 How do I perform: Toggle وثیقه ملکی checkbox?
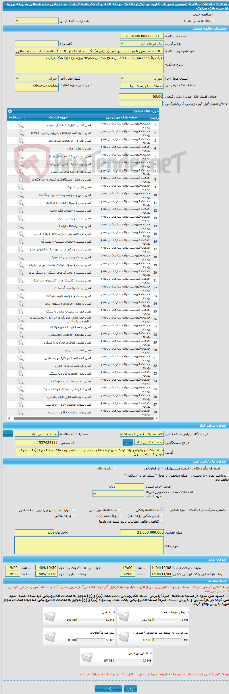click(x=74, y=515)
